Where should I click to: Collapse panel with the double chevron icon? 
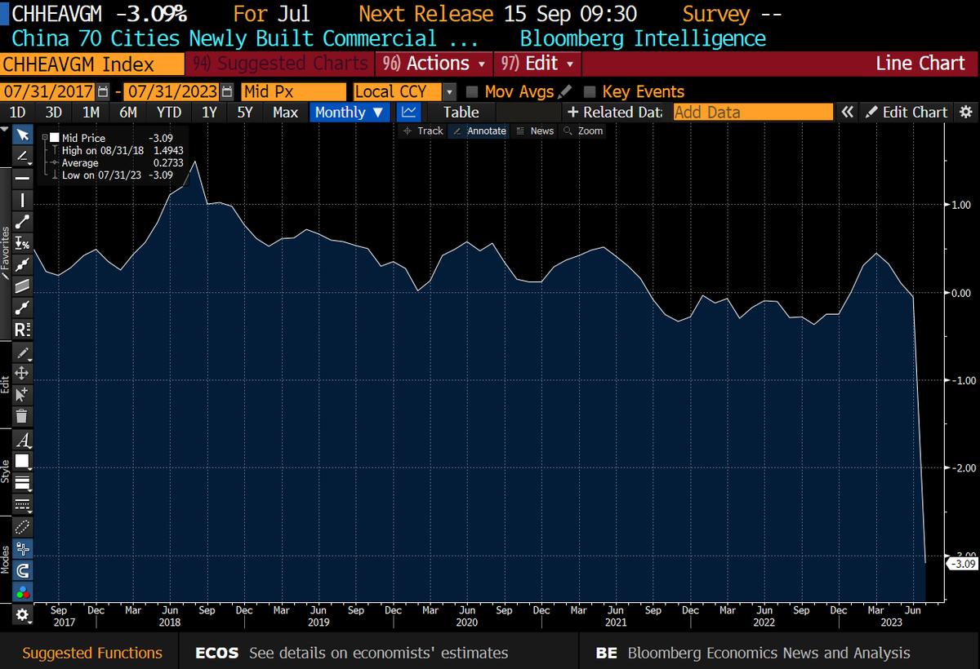[848, 113]
